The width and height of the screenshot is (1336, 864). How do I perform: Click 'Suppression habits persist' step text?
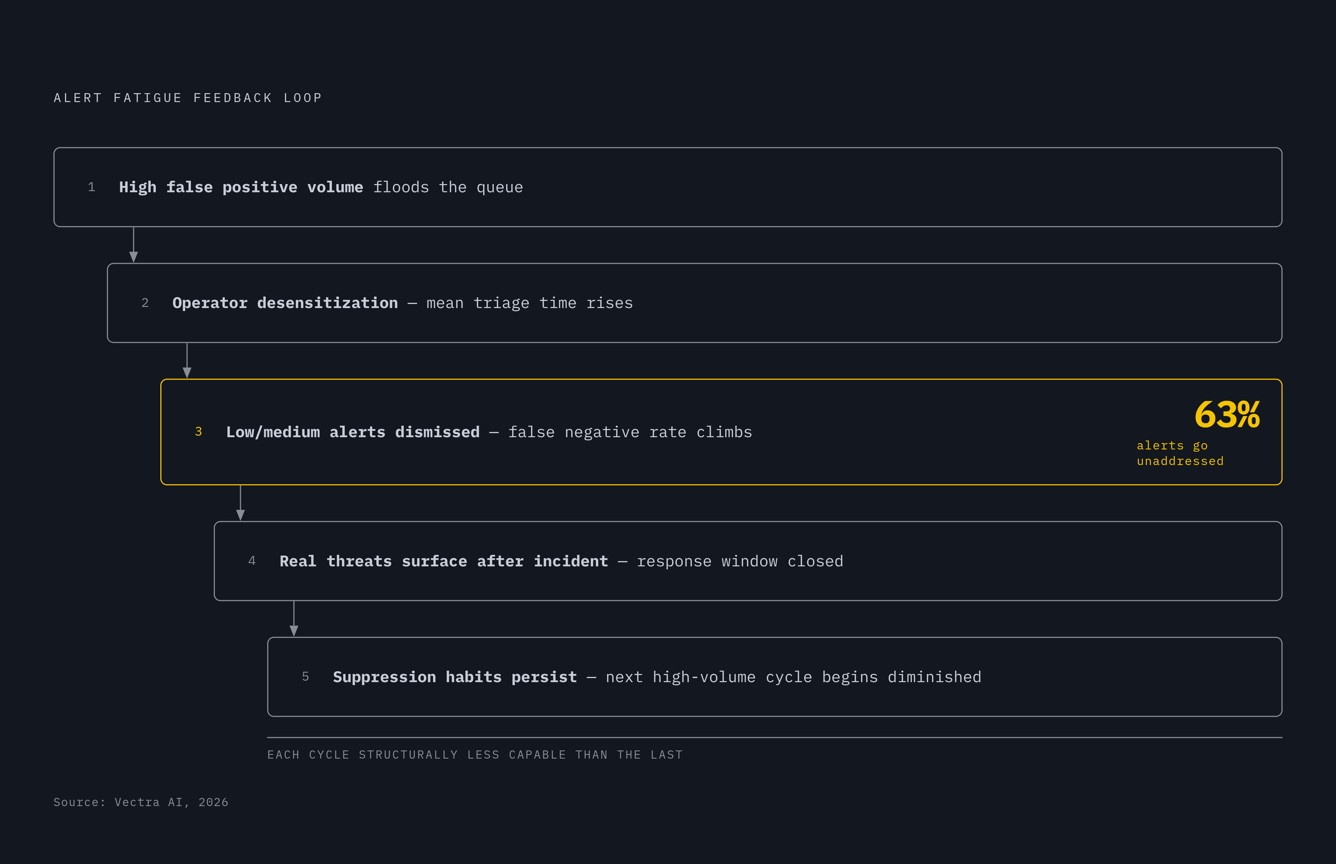click(x=455, y=677)
